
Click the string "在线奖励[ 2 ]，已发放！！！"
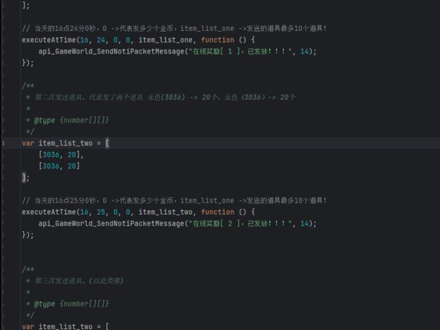[x=242, y=223]
